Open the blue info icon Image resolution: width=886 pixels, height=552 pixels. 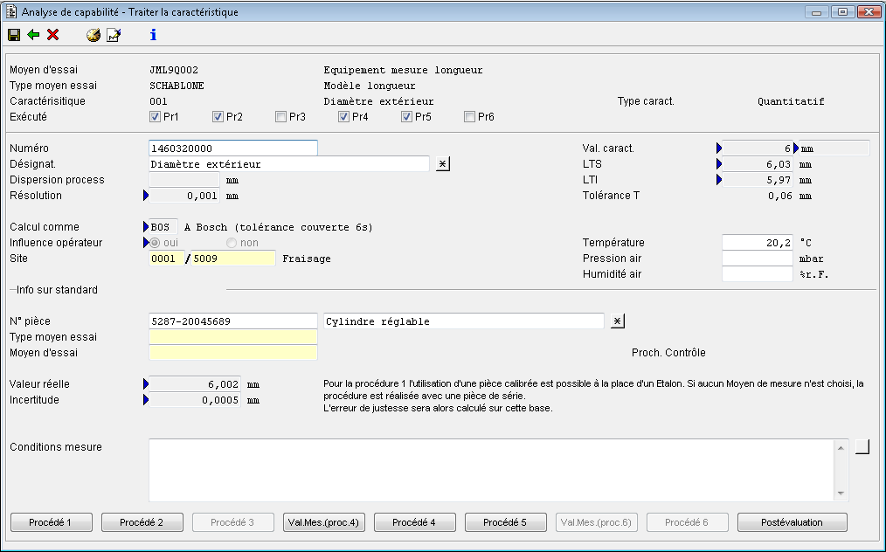[x=153, y=35]
